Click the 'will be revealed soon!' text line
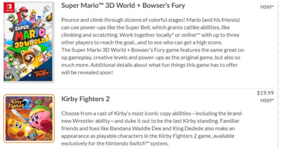 [x=87, y=72]
